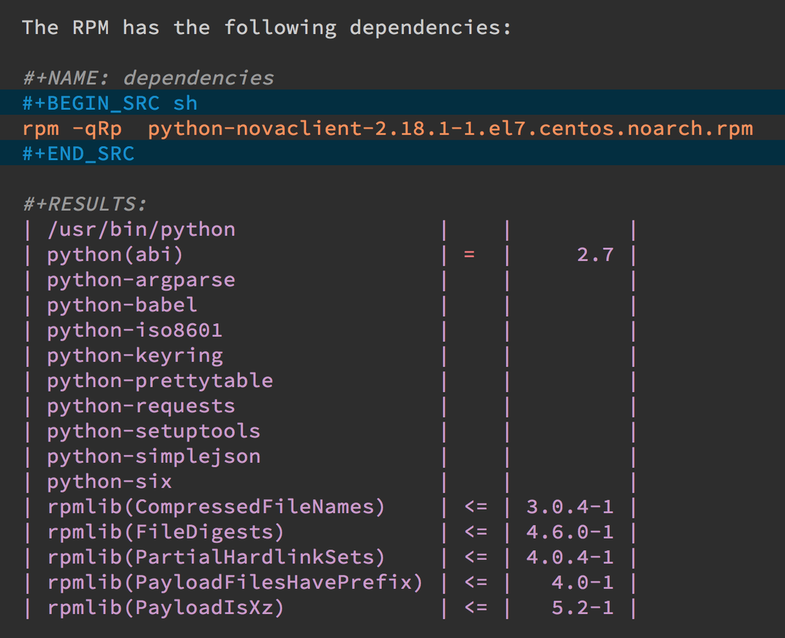
Task: Click '<=' in the PayloadFilesHavePrefix row
Action: [476, 583]
